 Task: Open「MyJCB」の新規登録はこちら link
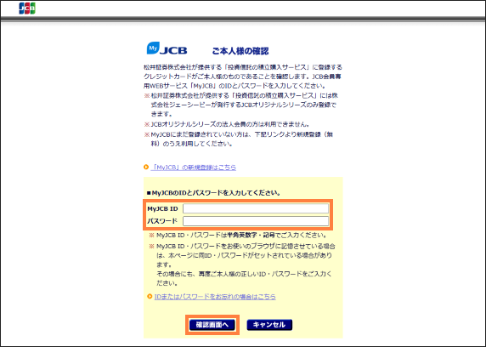[x=194, y=168]
